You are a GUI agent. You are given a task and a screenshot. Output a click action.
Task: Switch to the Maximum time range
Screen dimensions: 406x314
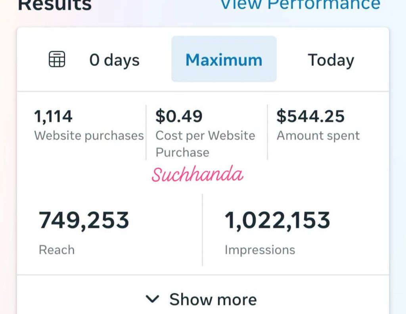click(x=224, y=59)
